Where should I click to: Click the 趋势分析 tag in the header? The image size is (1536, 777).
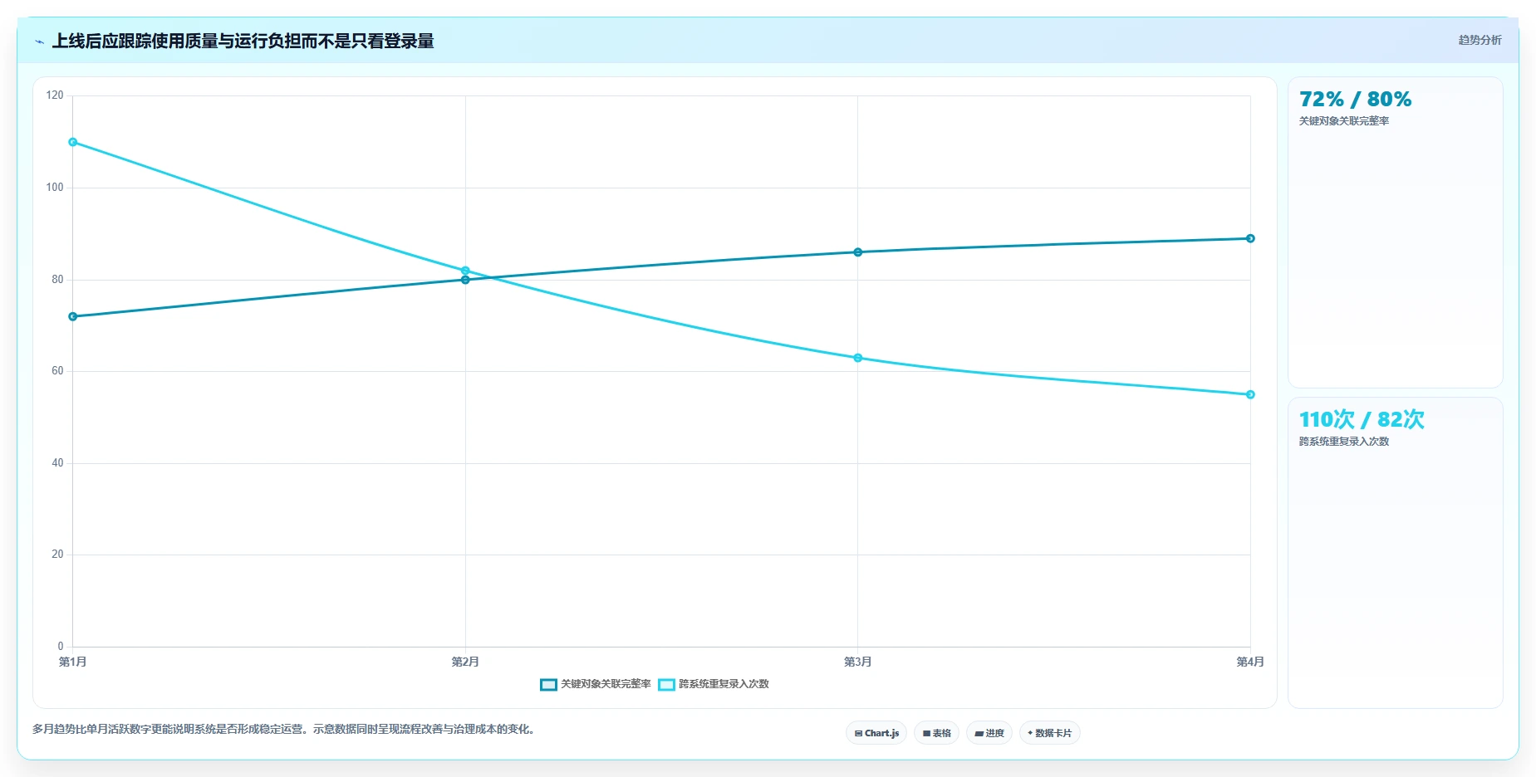1480,40
